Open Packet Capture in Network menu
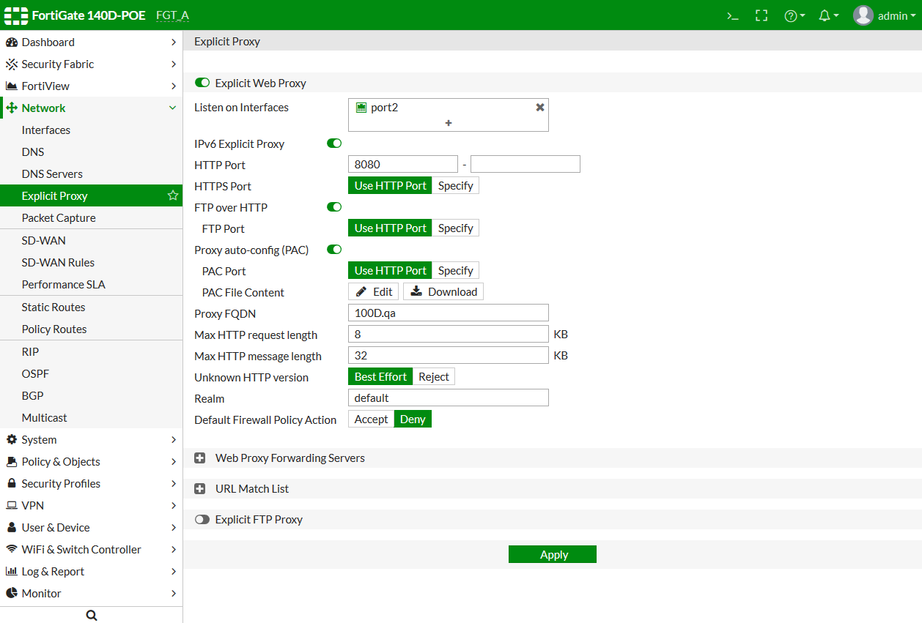Image resolution: width=922 pixels, height=623 pixels. click(x=59, y=217)
